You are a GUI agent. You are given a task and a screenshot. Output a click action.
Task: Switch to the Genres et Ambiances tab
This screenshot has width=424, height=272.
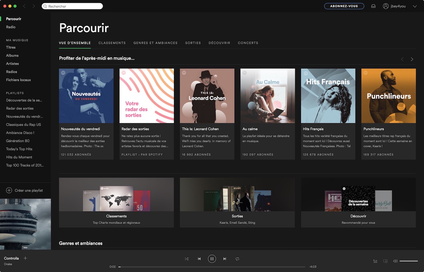tap(155, 43)
